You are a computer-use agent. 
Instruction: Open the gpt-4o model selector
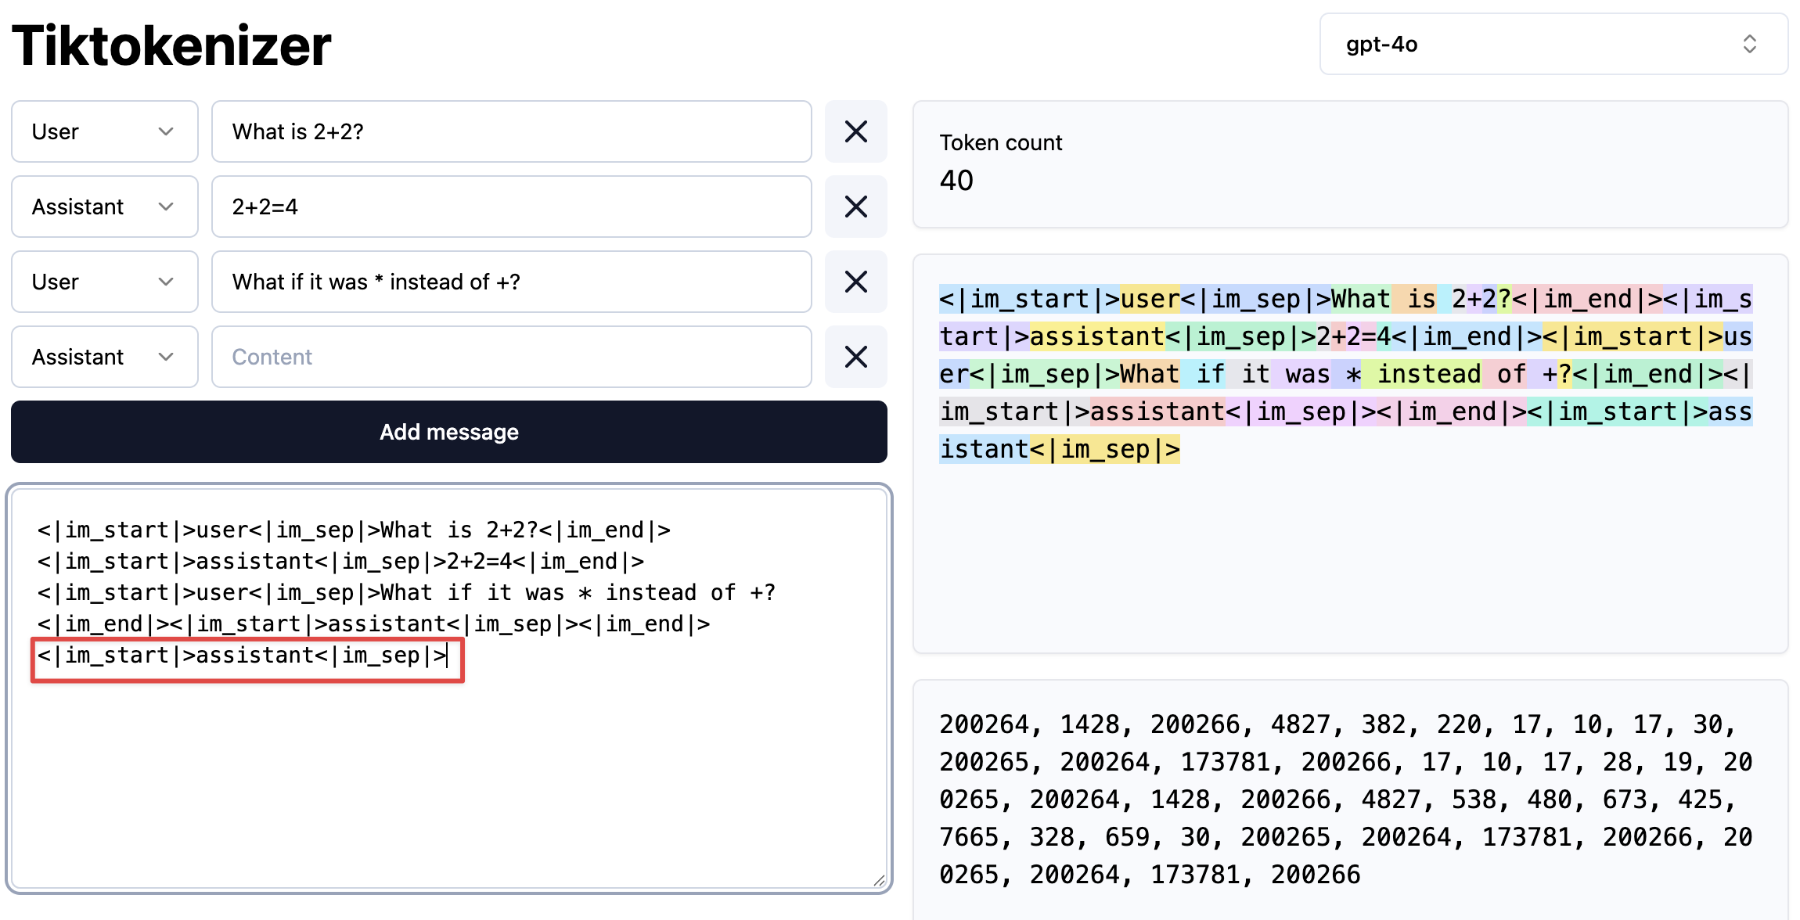point(1553,45)
